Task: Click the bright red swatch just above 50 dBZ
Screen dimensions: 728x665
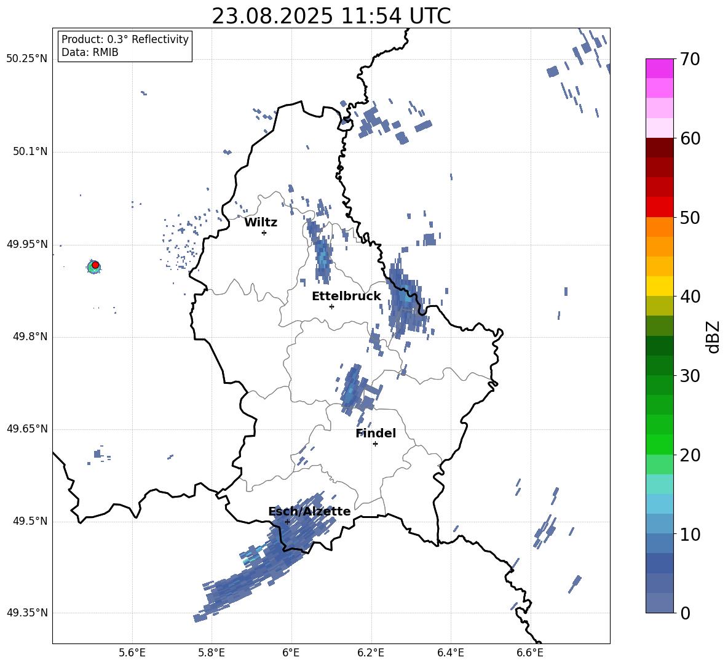Action: (x=659, y=207)
